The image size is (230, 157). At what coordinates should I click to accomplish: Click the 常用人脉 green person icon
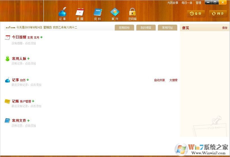(x=8, y=59)
